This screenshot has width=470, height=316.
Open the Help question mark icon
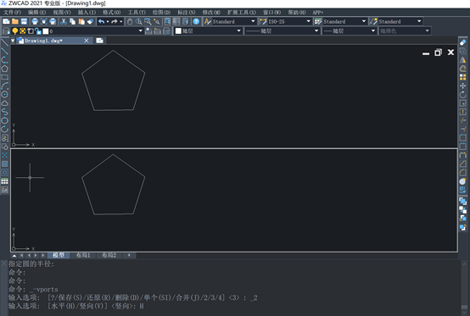(196, 21)
